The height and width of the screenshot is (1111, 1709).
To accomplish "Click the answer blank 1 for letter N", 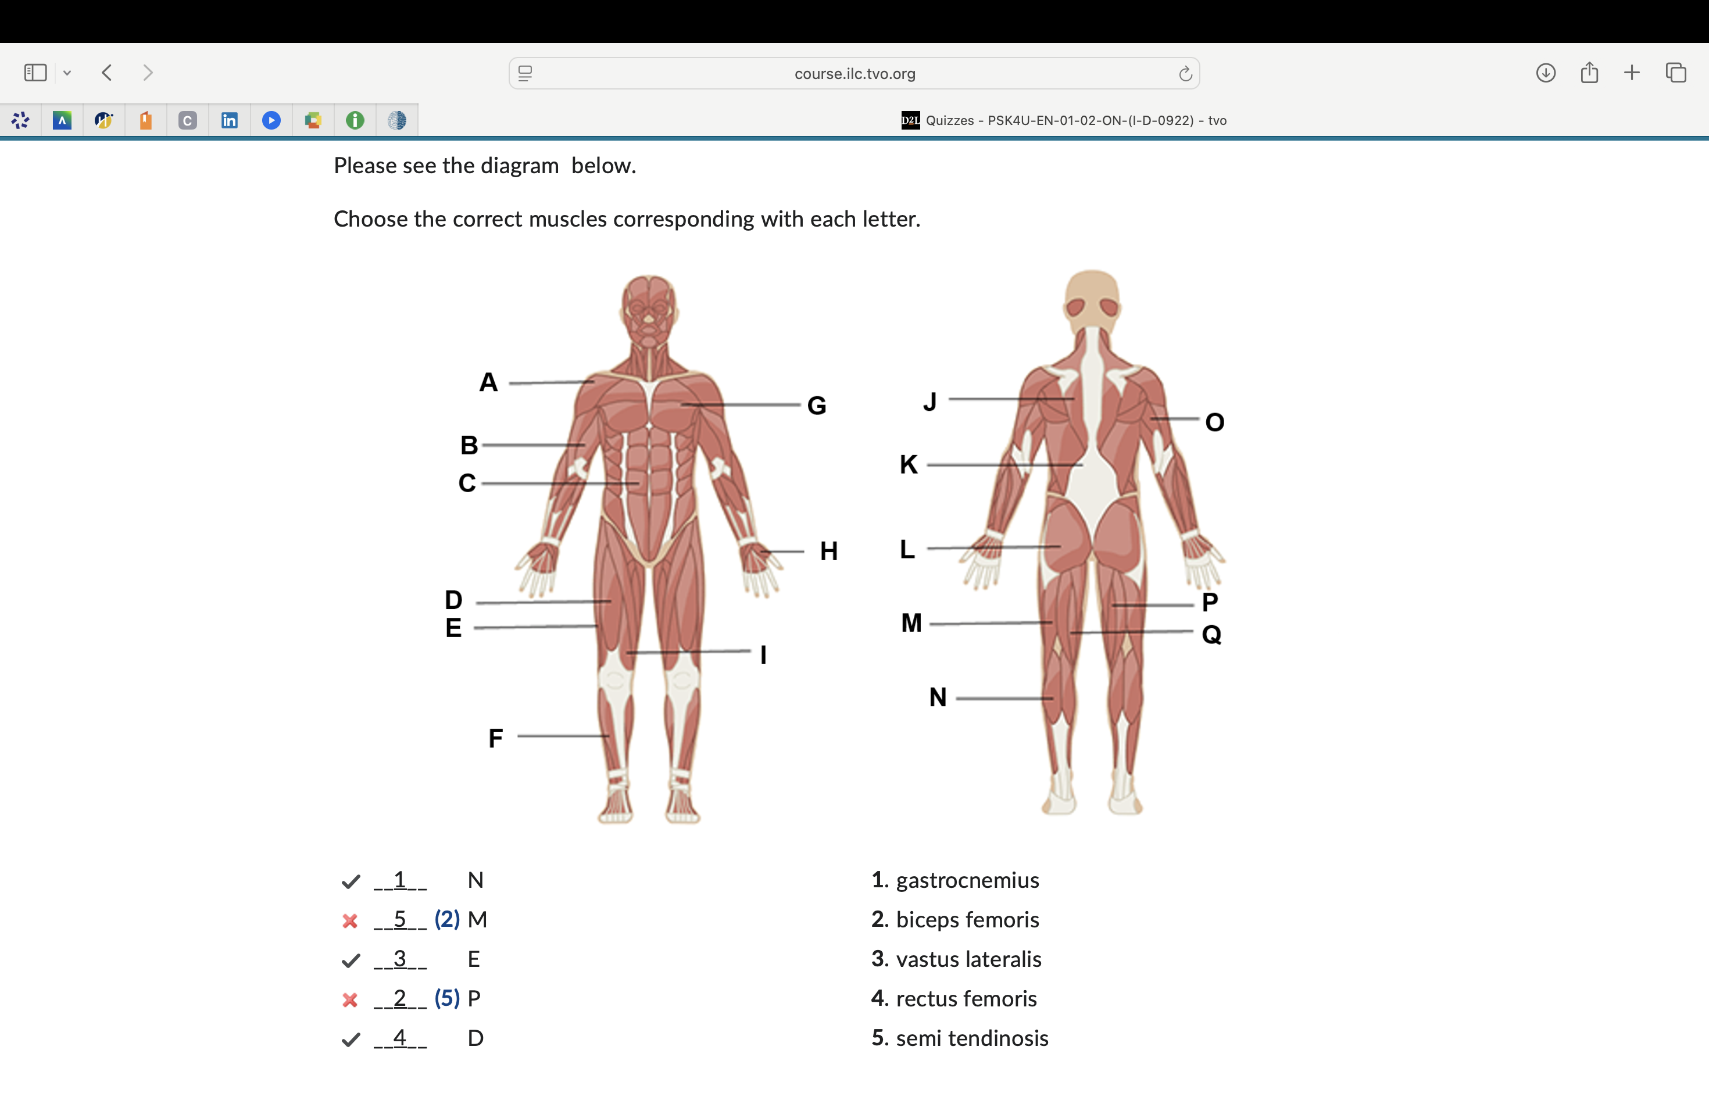I will click(400, 880).
